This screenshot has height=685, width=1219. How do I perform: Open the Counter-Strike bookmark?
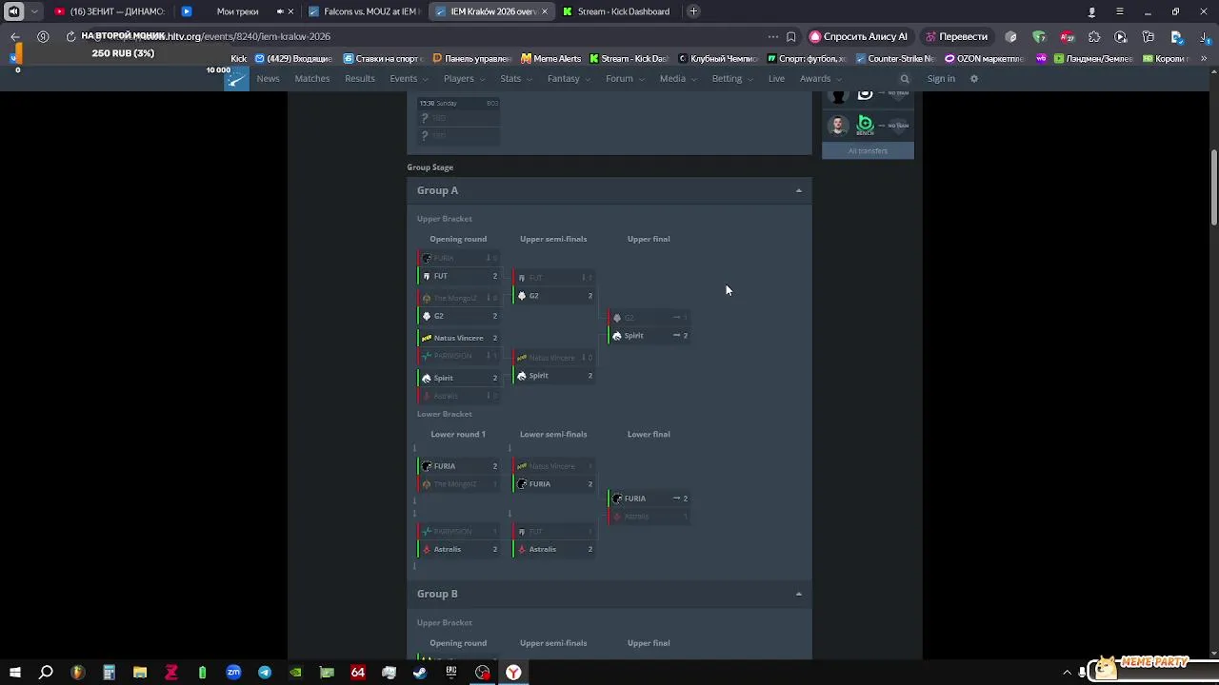coord(896,58)
